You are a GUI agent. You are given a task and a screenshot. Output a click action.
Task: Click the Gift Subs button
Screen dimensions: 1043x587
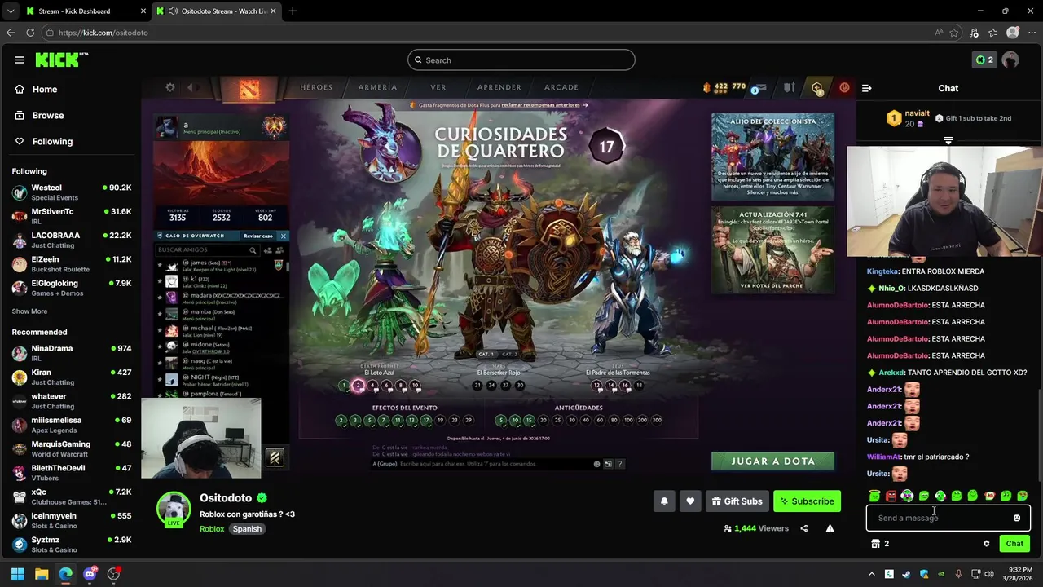pyautogui.click(x=737, y=501)
